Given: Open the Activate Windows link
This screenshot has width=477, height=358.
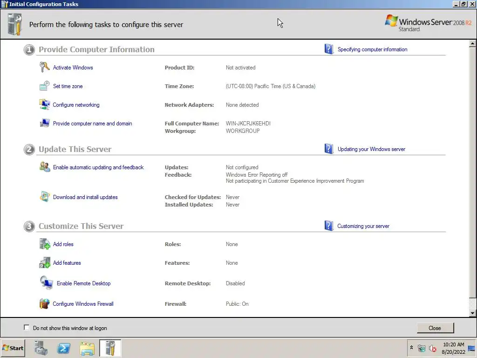Looking at the screenshot, I should pyautogui.click(x=73, y=68).
